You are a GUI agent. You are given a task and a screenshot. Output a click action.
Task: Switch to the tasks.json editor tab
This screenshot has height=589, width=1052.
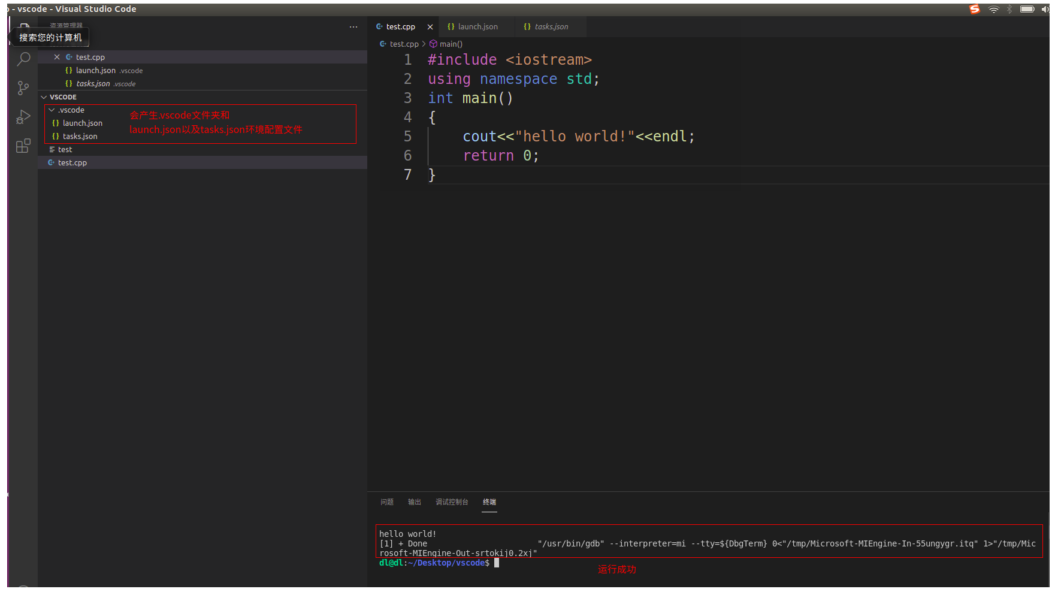[551, 27]
